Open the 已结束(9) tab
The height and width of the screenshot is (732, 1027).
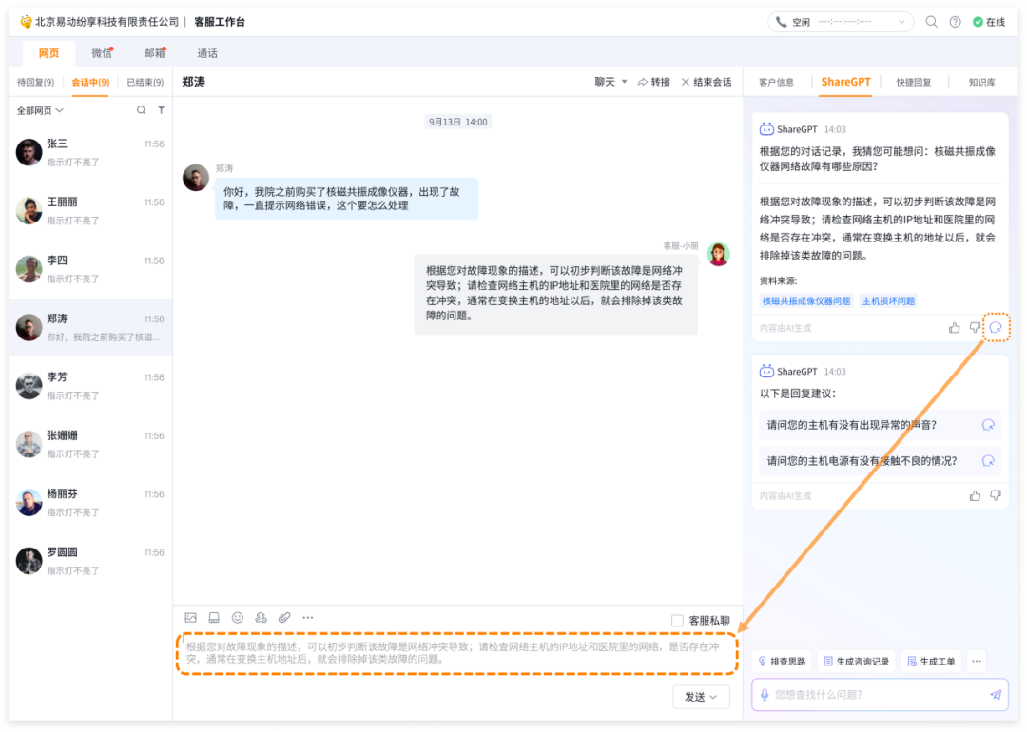[145, 82]
